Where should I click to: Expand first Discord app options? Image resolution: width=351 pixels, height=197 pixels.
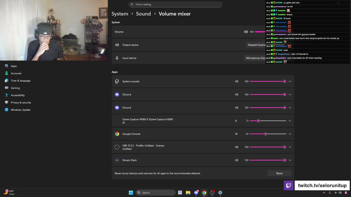[290, 94]
